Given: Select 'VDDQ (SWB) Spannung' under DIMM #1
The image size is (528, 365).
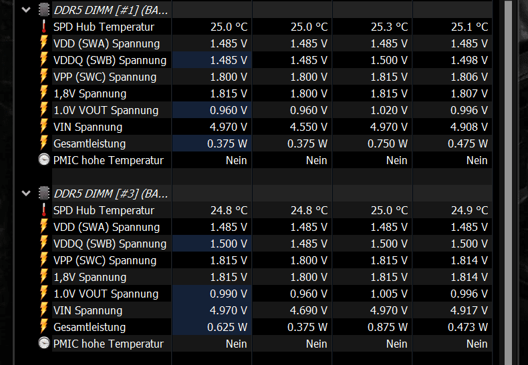Looking at the screenshot, I should [110, 60].
